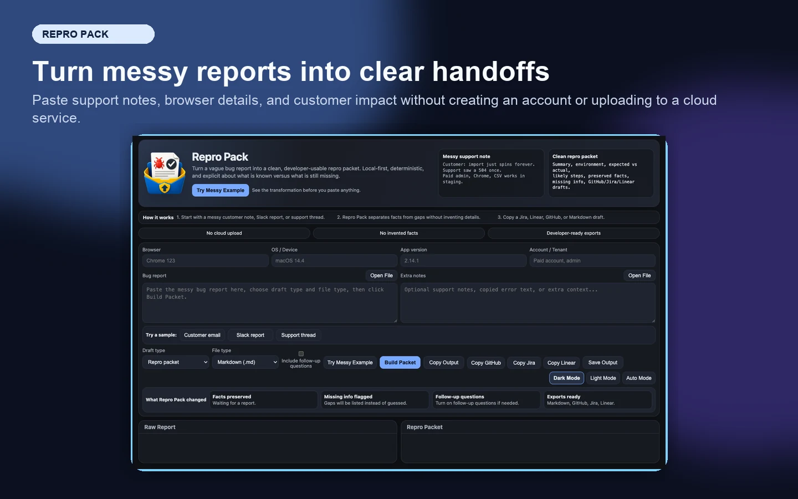798x499 pixels.
Task: Focus the Browser input field
Action: tap(206, 261)
